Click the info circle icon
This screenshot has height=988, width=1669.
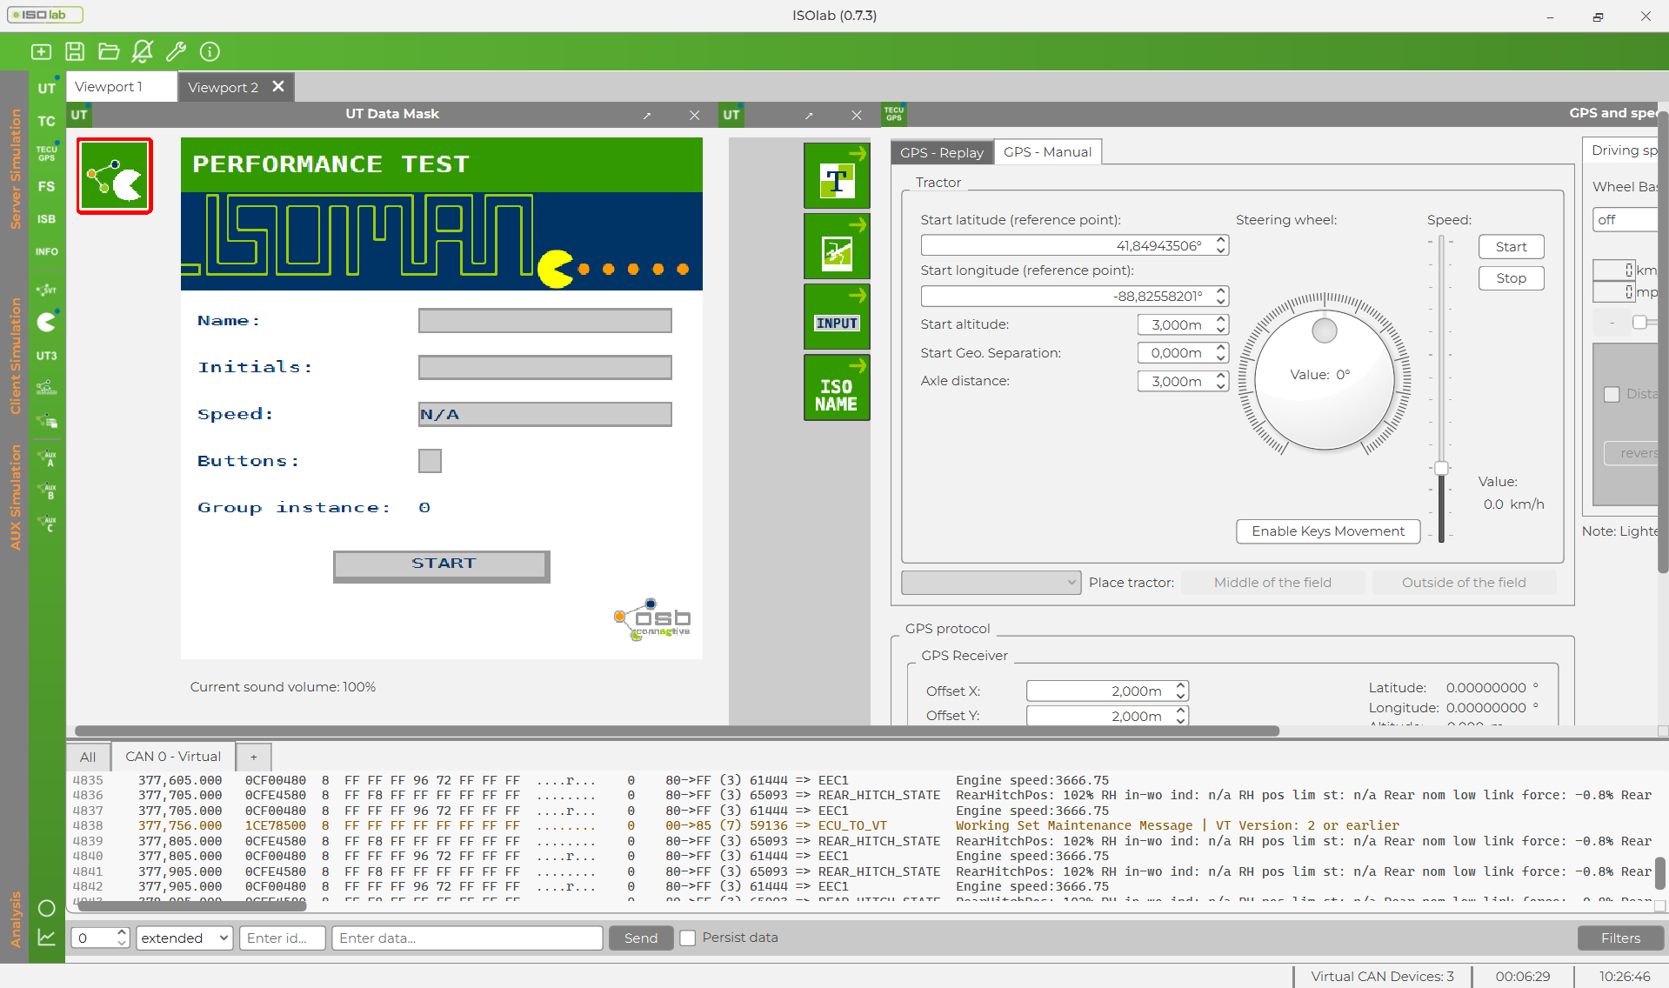coord(210,51)
